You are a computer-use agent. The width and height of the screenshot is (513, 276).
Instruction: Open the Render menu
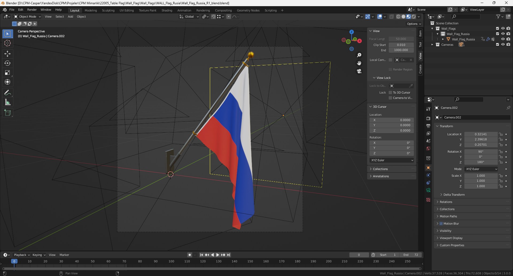pos(32,10)
